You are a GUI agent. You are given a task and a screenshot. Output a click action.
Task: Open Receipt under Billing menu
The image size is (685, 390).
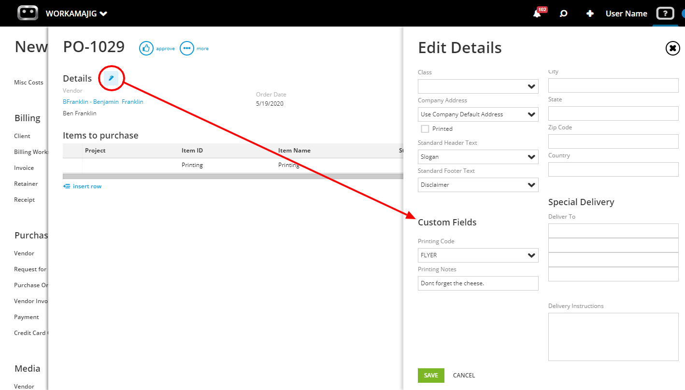click(x=25, y=200)
